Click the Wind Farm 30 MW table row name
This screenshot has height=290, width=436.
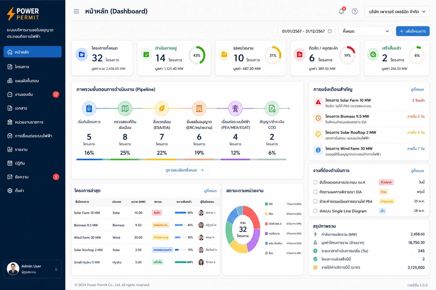tap(87, 238)
